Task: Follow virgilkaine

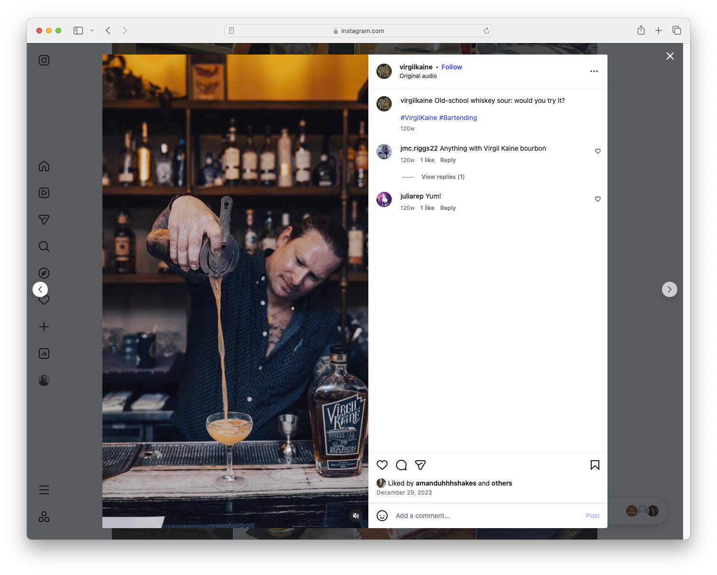Action: (452, 67)
